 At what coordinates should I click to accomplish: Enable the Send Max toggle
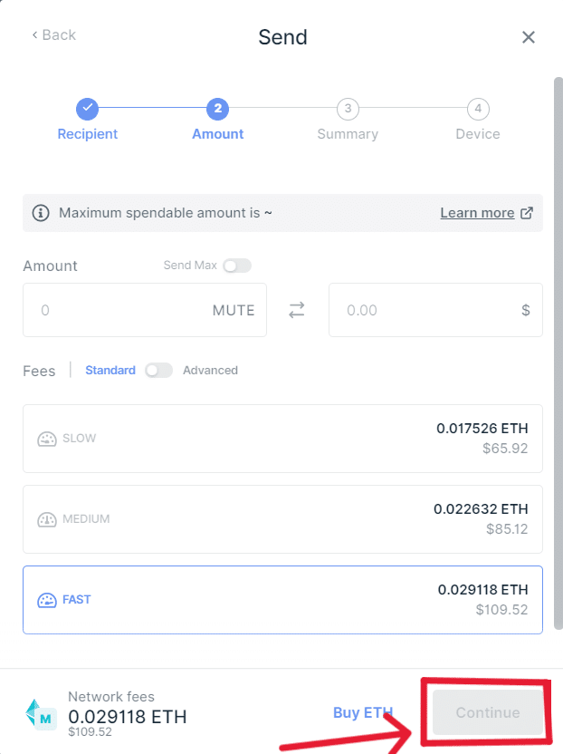(235, 266)
